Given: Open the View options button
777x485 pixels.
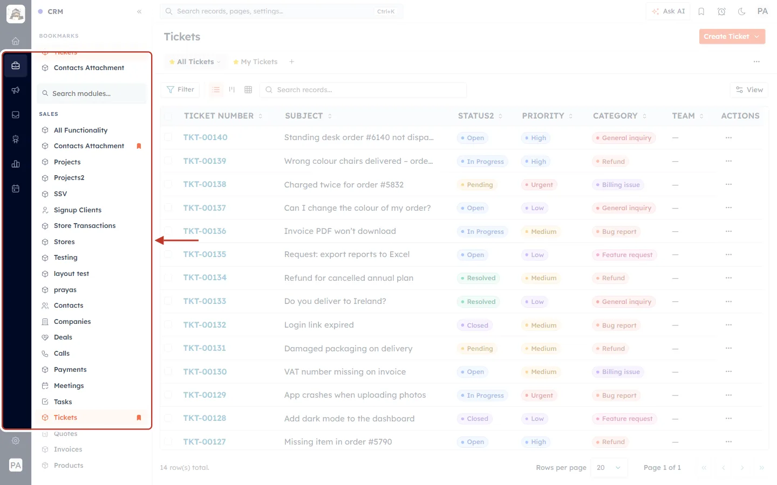Looking at the screenshot, I should (x=749, y=89).
